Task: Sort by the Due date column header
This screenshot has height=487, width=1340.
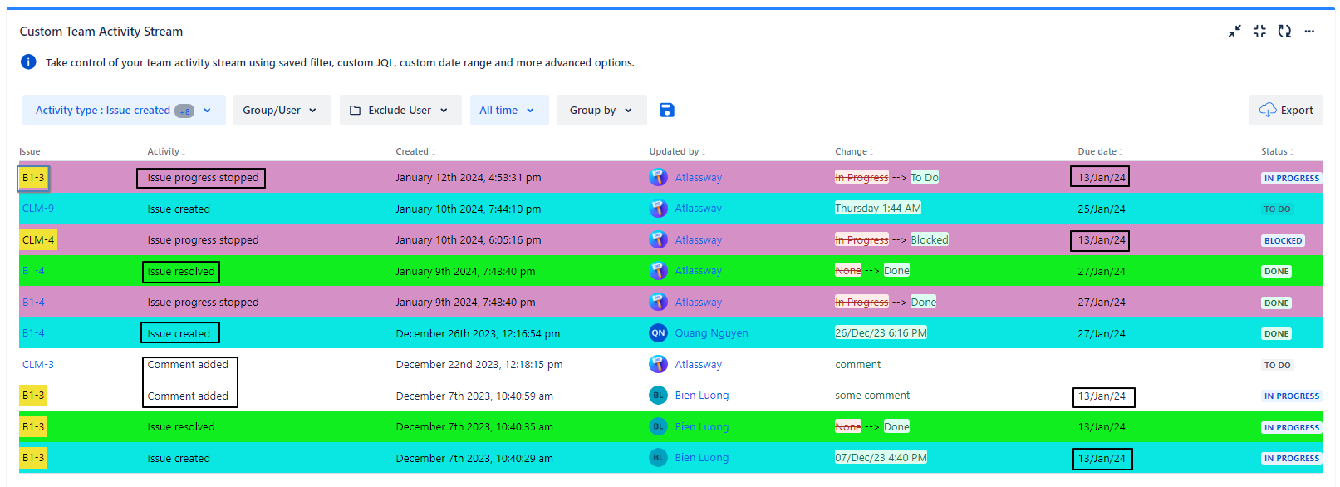Action: tap(1099, 151)
